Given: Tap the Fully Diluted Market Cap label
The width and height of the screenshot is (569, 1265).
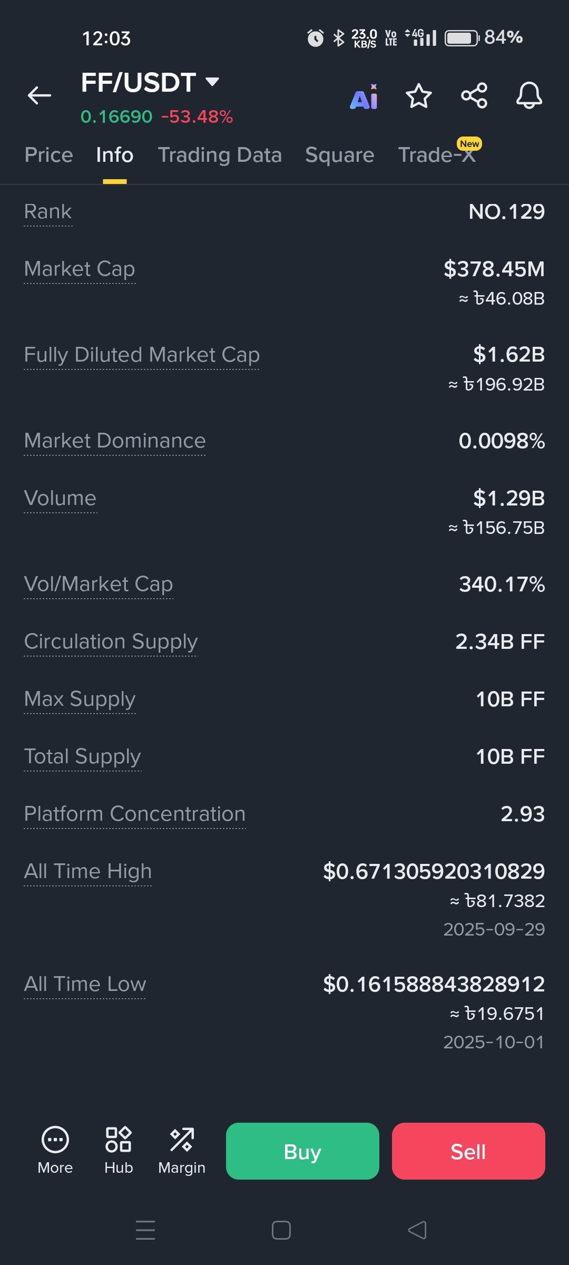Looking at the screenshot, I should (142, 355).
